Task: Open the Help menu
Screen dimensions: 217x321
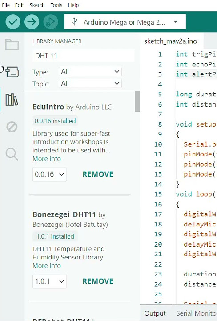Action: pyautogui.click(x=73, y=5)
